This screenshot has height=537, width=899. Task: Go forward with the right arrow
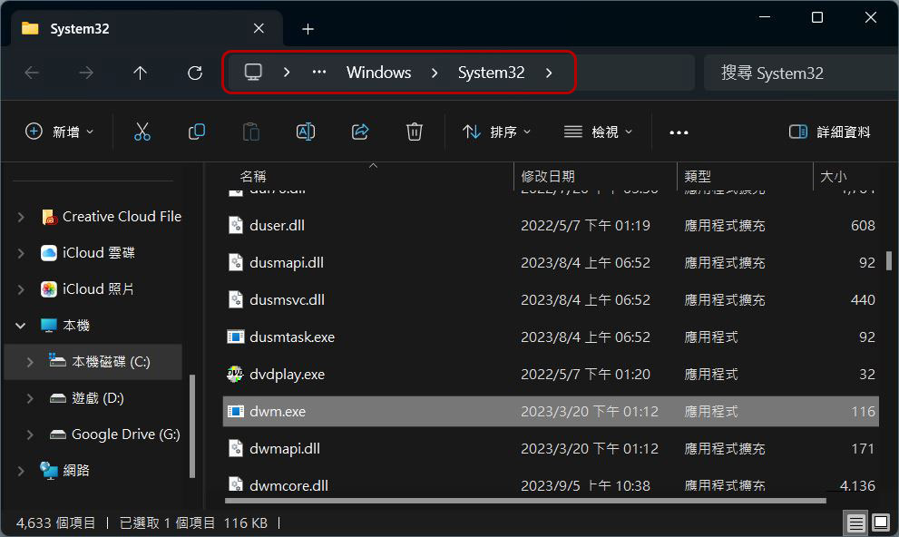[86, 73]
